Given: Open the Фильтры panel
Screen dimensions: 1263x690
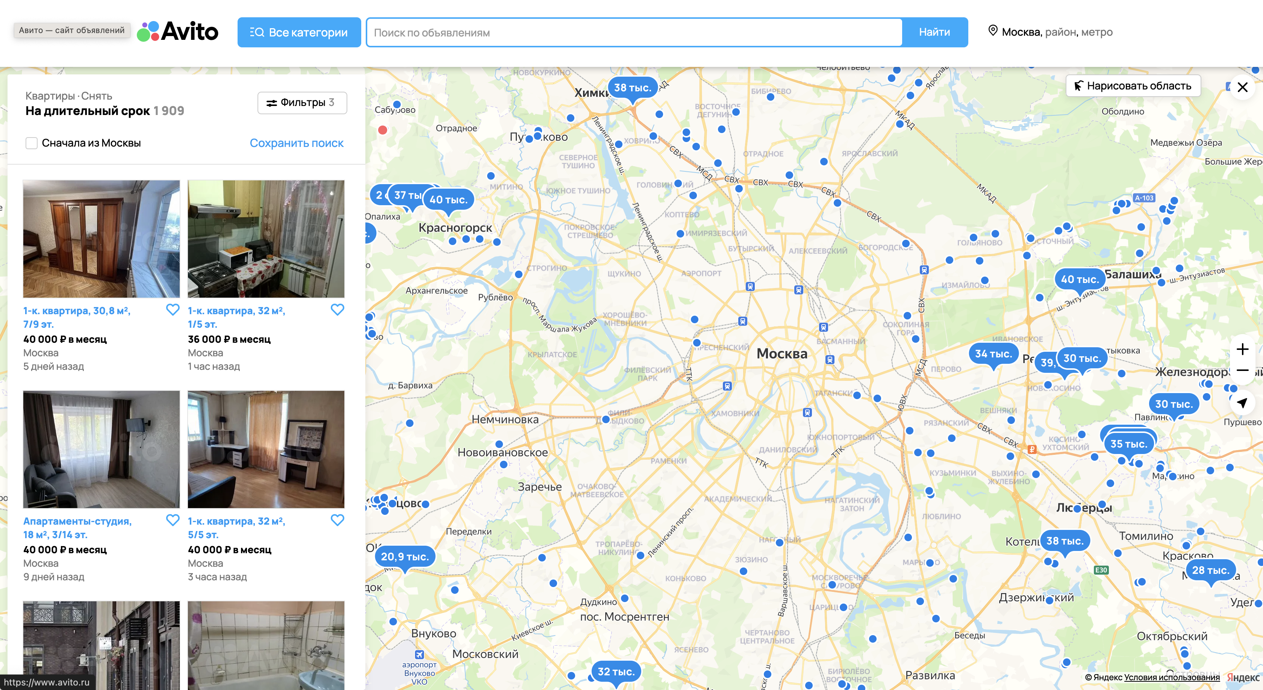Looking at the screenshot, I should pos(302,103).
